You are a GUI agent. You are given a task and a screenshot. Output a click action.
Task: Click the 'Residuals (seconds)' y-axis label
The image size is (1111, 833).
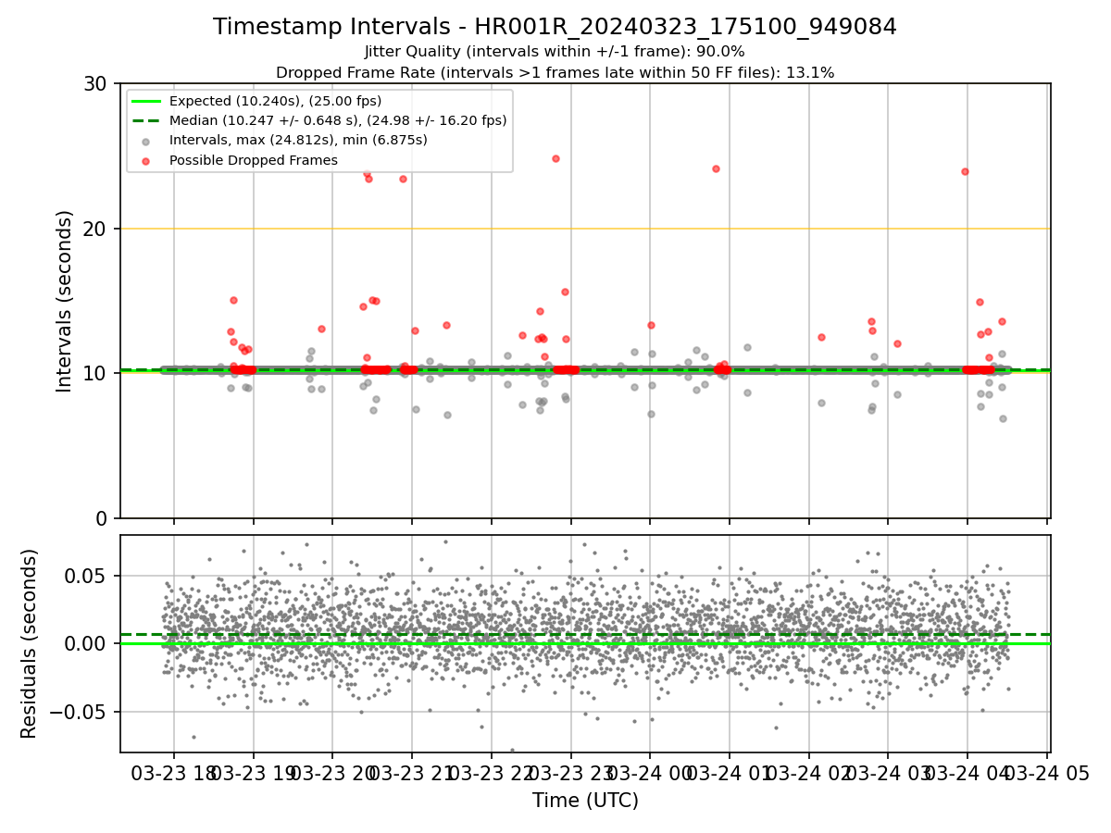coord(30,643)
